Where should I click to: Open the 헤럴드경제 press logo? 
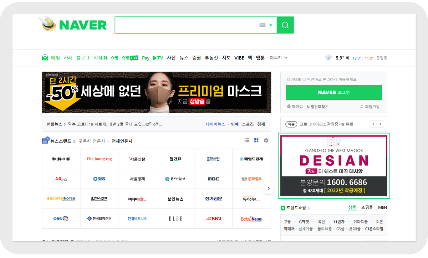[251, 159]
